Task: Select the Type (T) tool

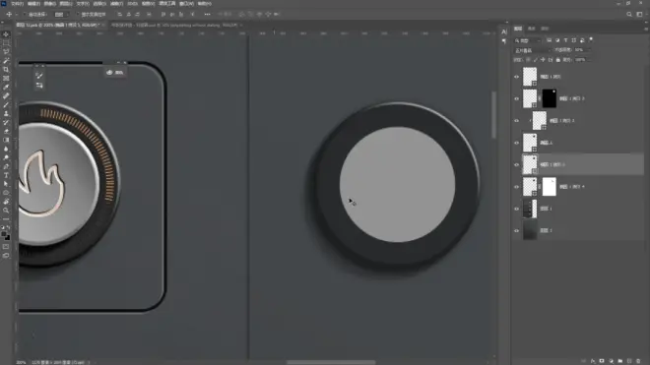Action: point(6,175)
